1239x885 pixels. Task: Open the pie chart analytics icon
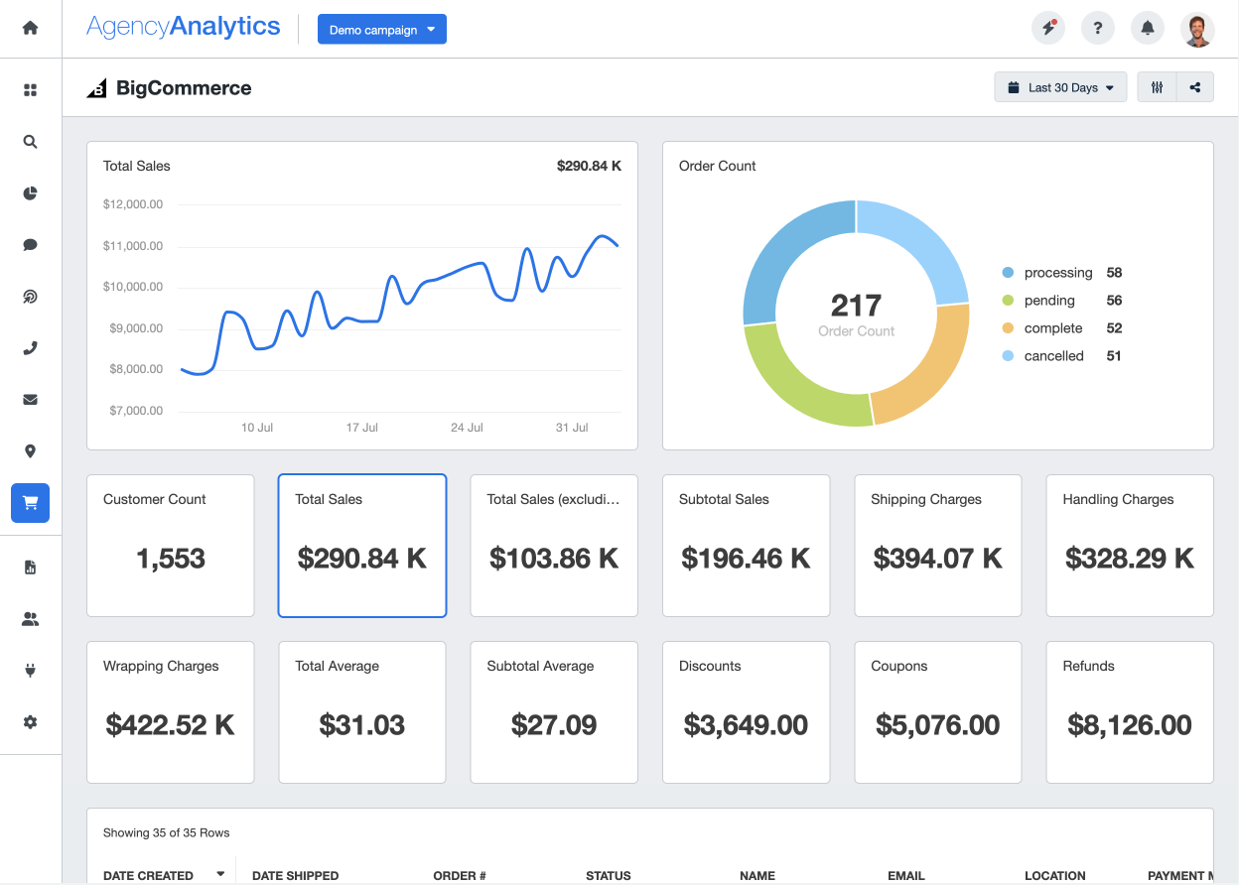[30, 193]
